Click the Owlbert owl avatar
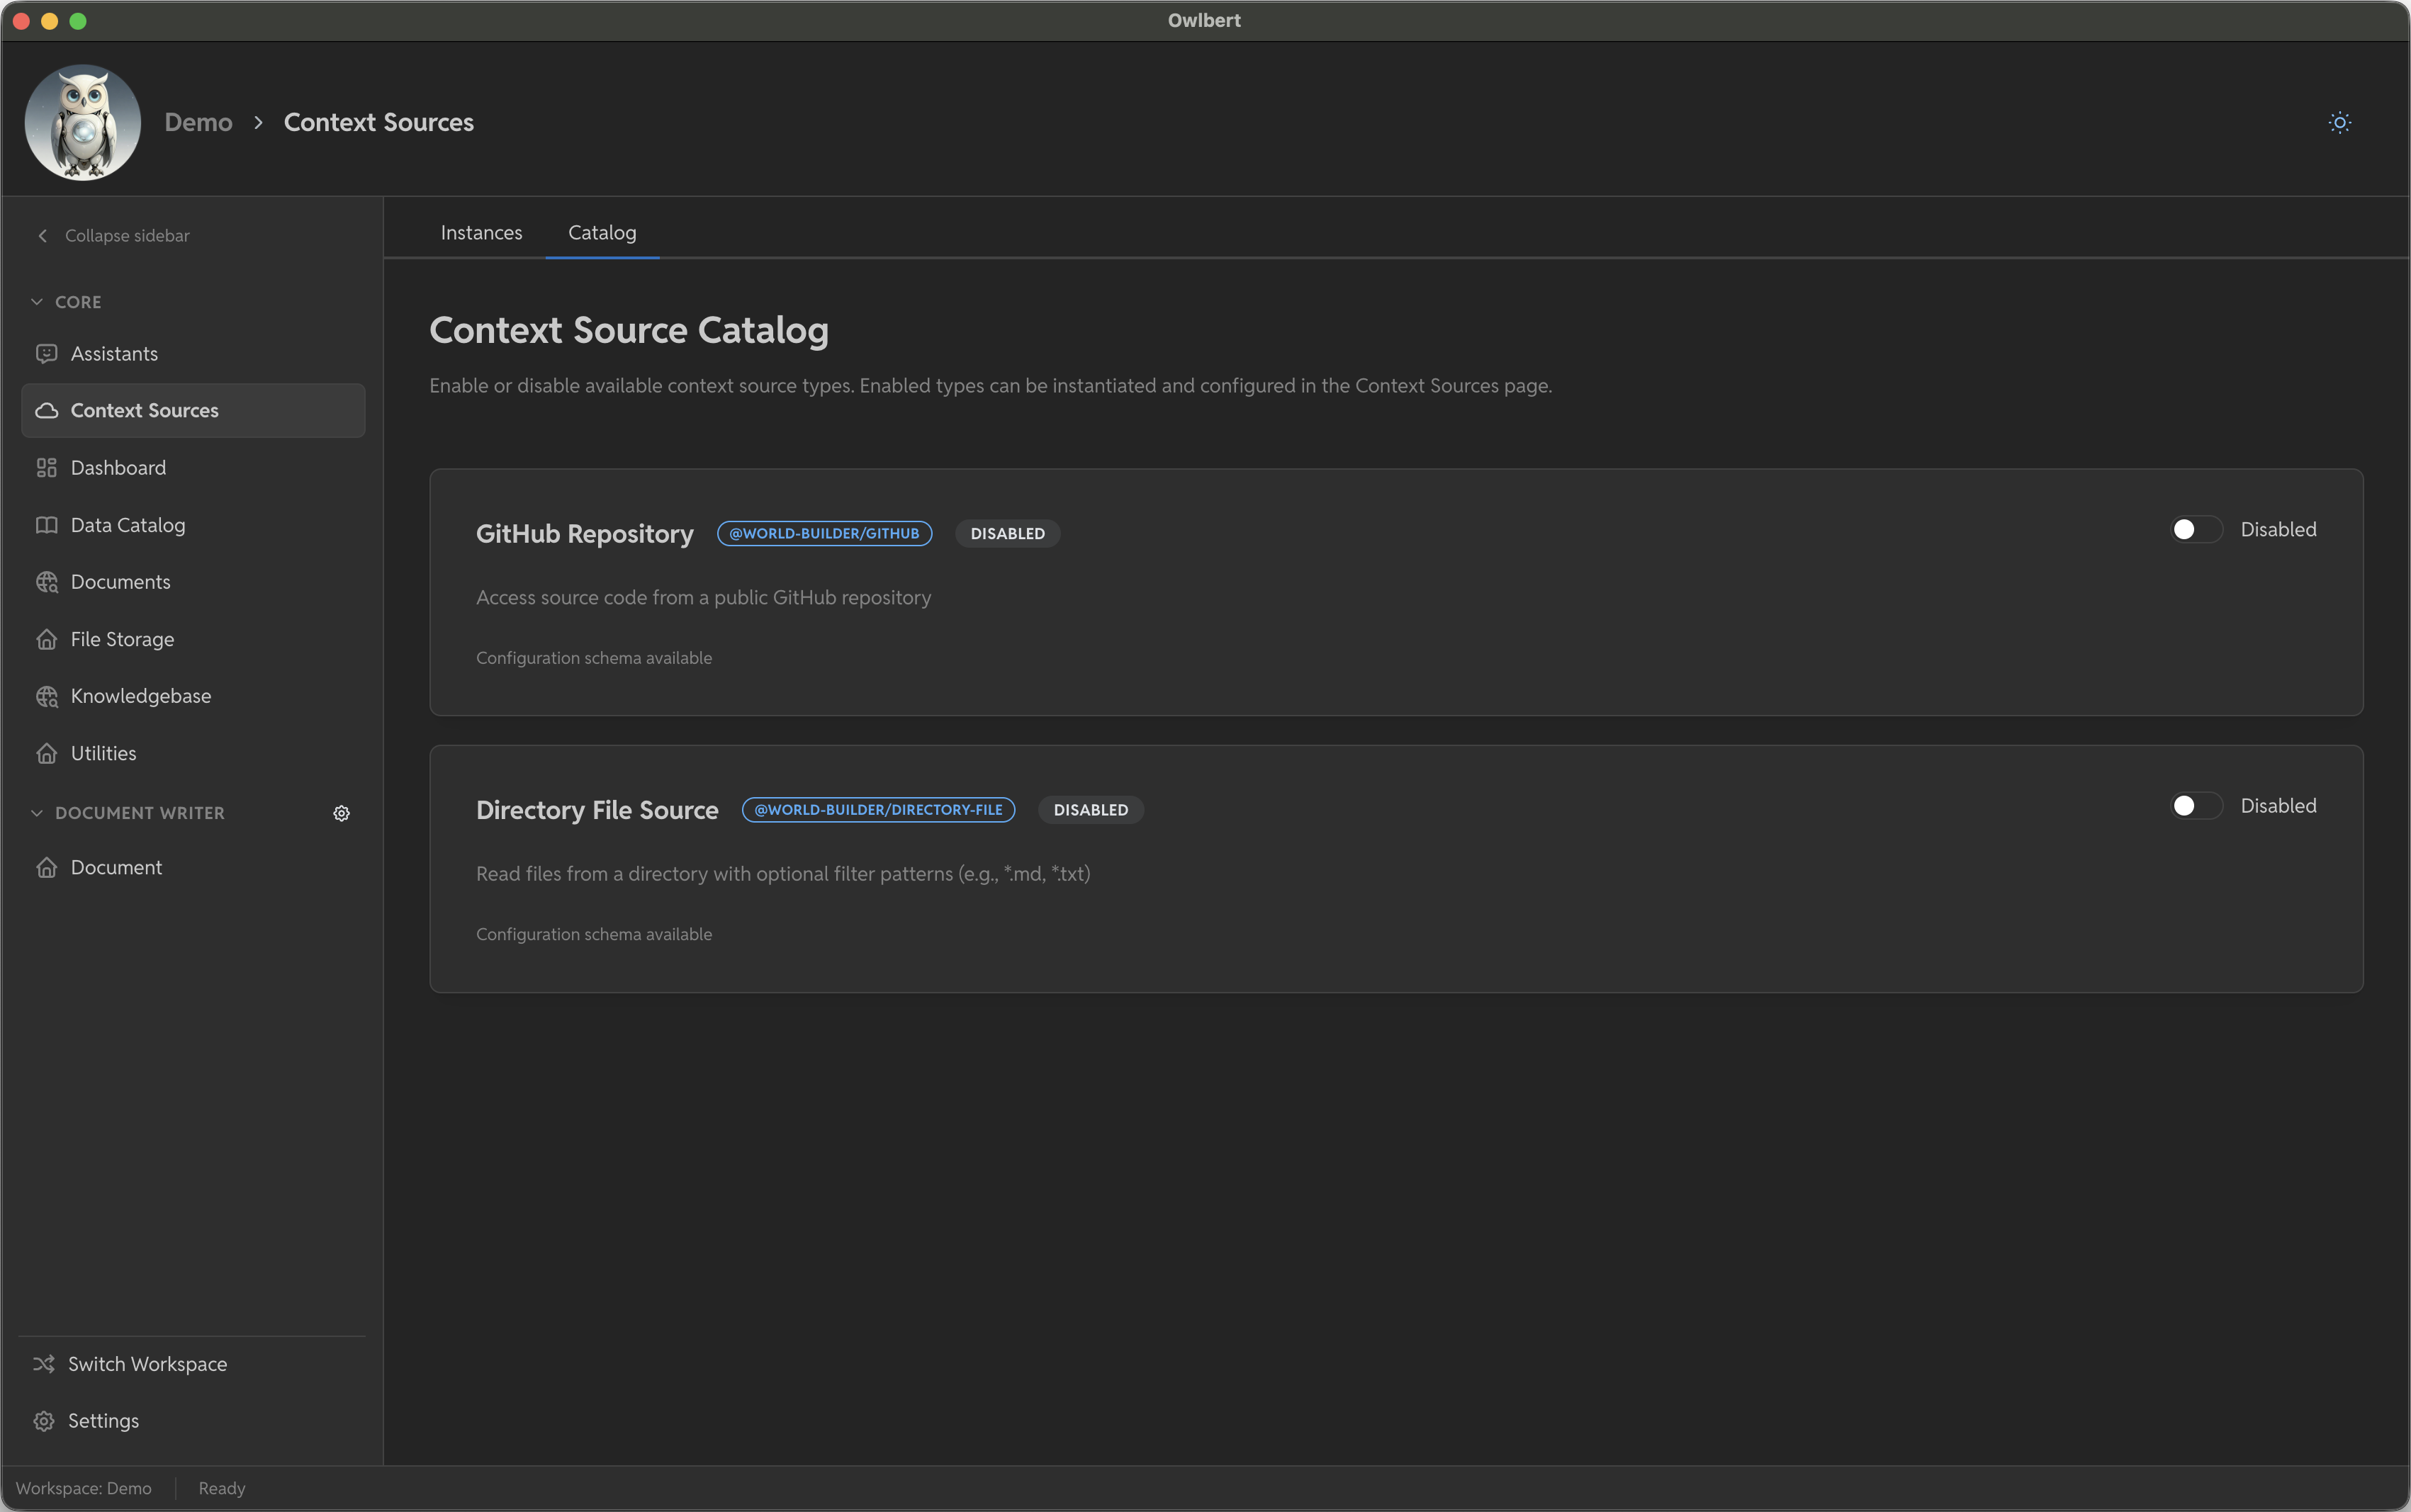The width and height of the screenshot is (2411, 1512). [83, 122]
